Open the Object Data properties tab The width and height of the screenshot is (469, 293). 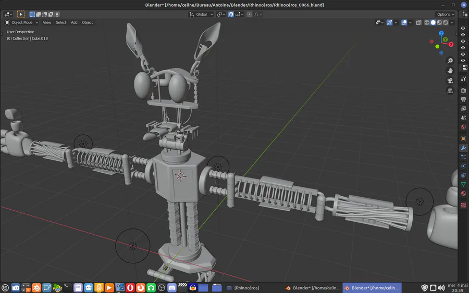click(463, 184)
